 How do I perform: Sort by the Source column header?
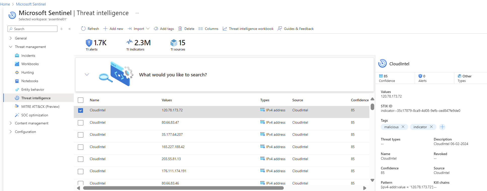pos(298,100)
